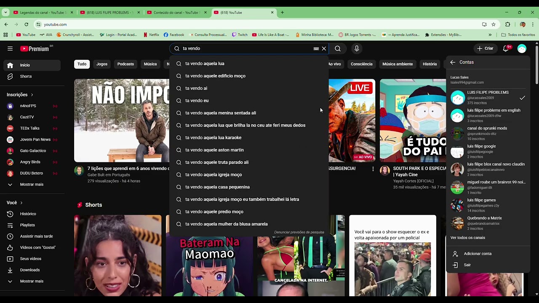Expand Mostrar mais under Inscrições
The width and height of the screenshot is (539, 303).
[32, 184]
